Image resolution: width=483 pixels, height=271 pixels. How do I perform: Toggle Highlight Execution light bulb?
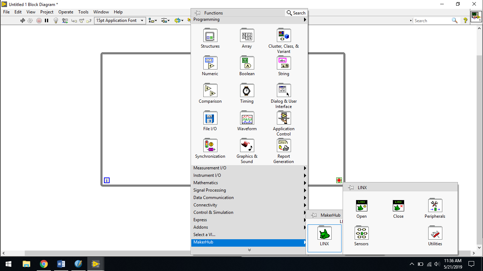[56, 20]
